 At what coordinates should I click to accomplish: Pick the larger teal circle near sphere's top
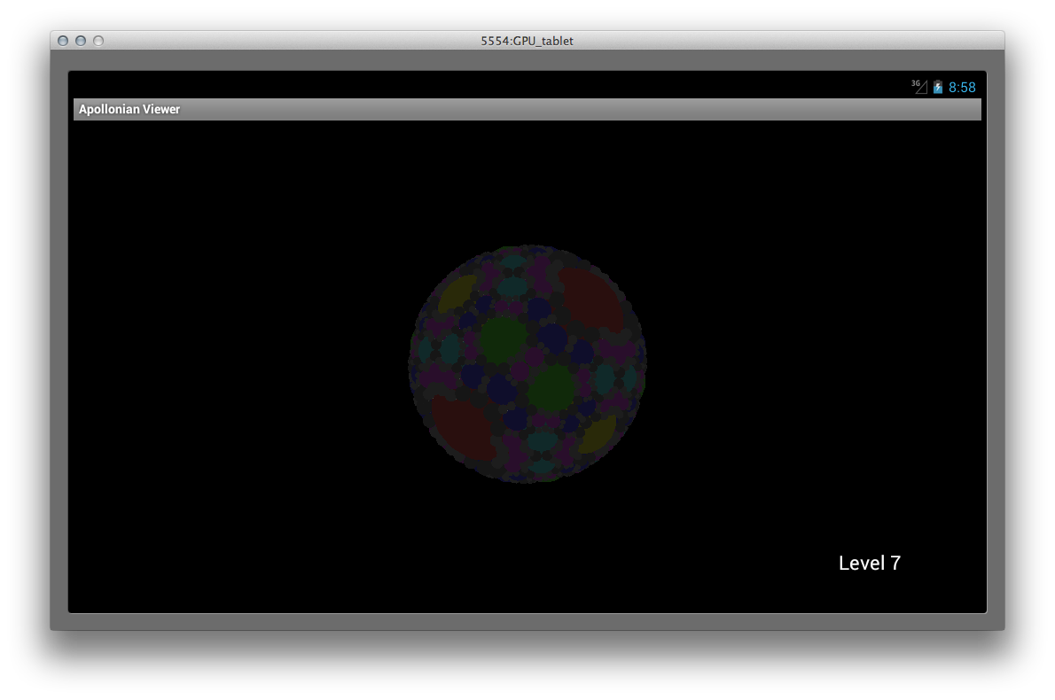point(512,286)
